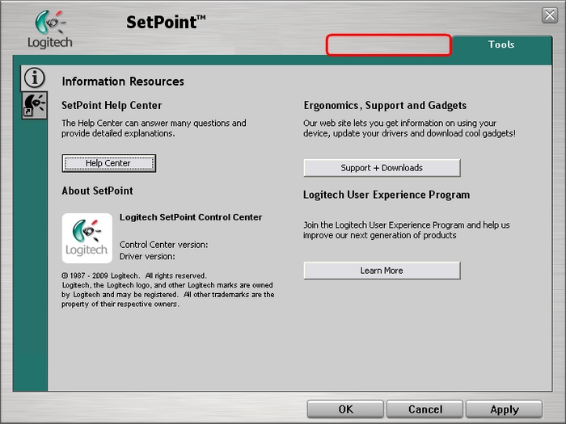This screenshot has height=424, width=566.
Task: Confirm settings with the OK button
Action: pos(345,409)
